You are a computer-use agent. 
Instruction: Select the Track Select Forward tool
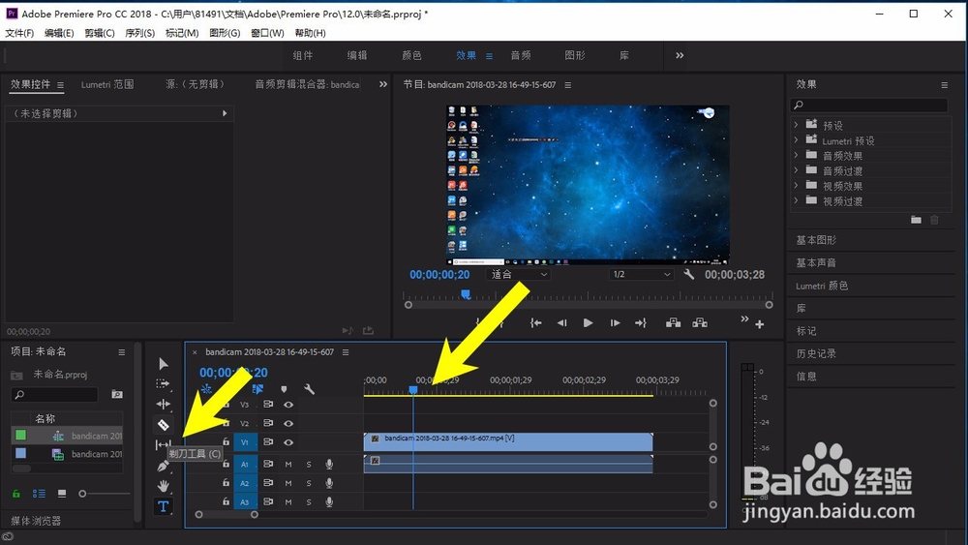click(163, 384)
